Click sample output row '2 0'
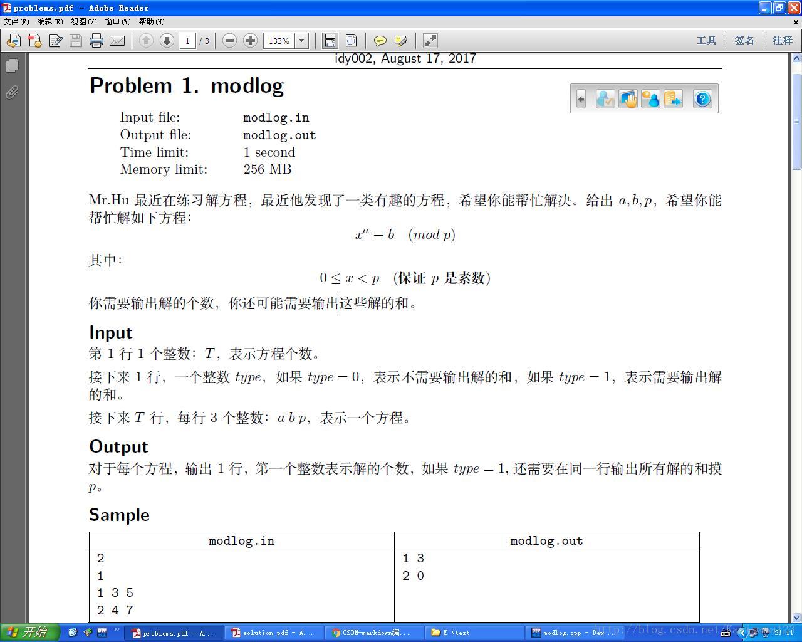The width and height of the screenshot is (802, 642). [414, 576]
